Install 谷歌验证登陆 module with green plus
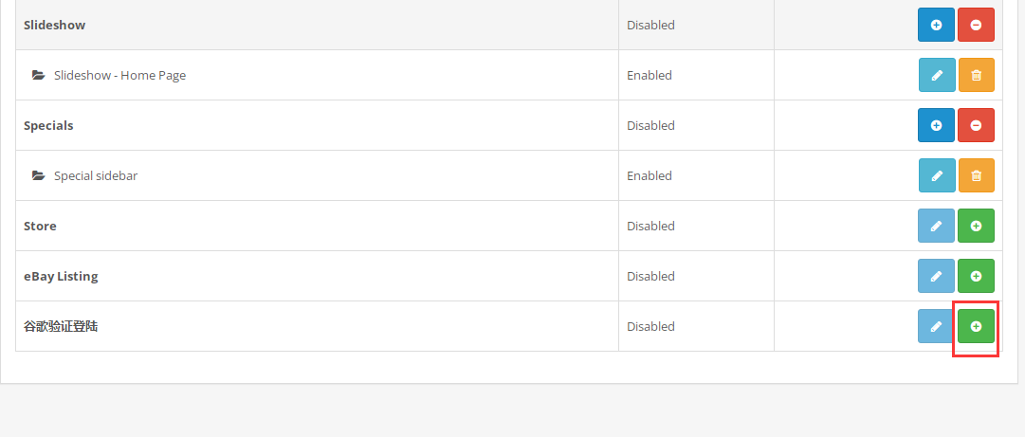 (976, 326)
